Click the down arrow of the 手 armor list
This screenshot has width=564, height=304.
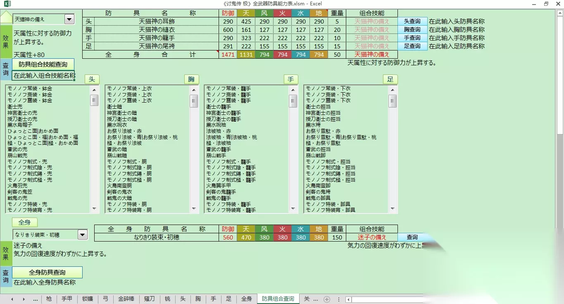[x=293, y=209]
